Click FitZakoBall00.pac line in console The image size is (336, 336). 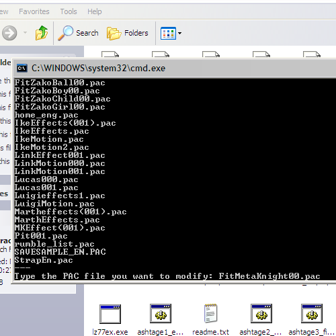point(60,83)
